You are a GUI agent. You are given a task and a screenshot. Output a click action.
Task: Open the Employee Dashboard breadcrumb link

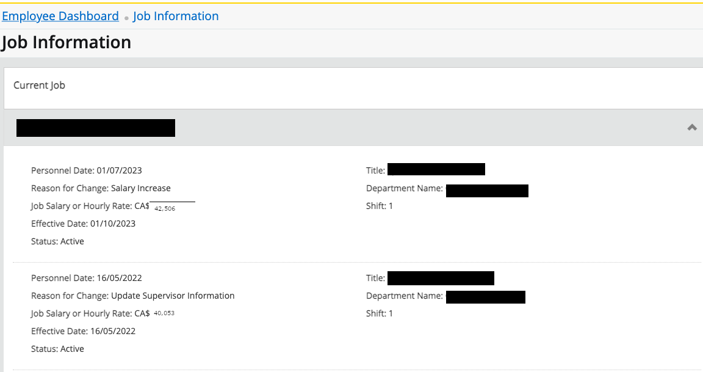click(x=60, y=16)
